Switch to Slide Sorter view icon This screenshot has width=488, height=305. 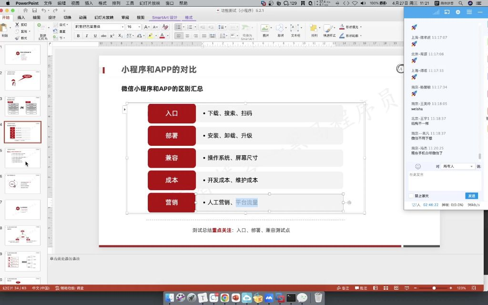(386, 288)
